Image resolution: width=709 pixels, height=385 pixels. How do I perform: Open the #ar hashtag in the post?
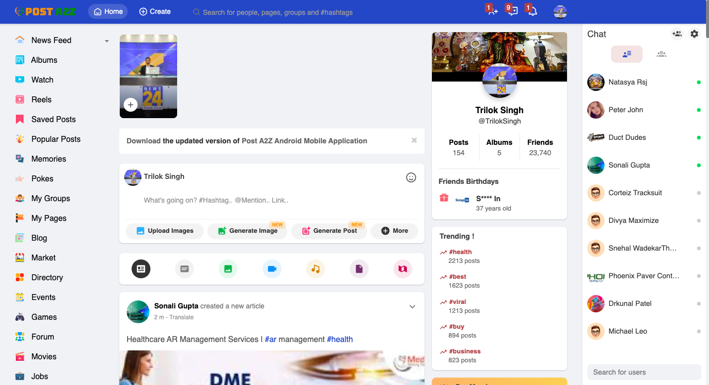pos(271,339)
